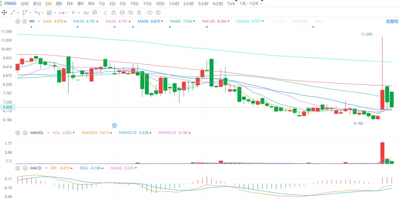
Task: Select the 1小时 interval tab
Action: click(x=174, y=4)
